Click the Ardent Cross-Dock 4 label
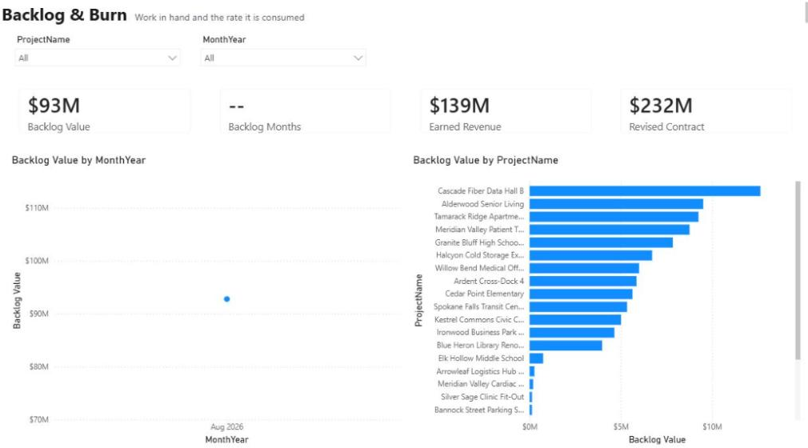This screenshot has width=808, height=448. [x=489, y=281]
